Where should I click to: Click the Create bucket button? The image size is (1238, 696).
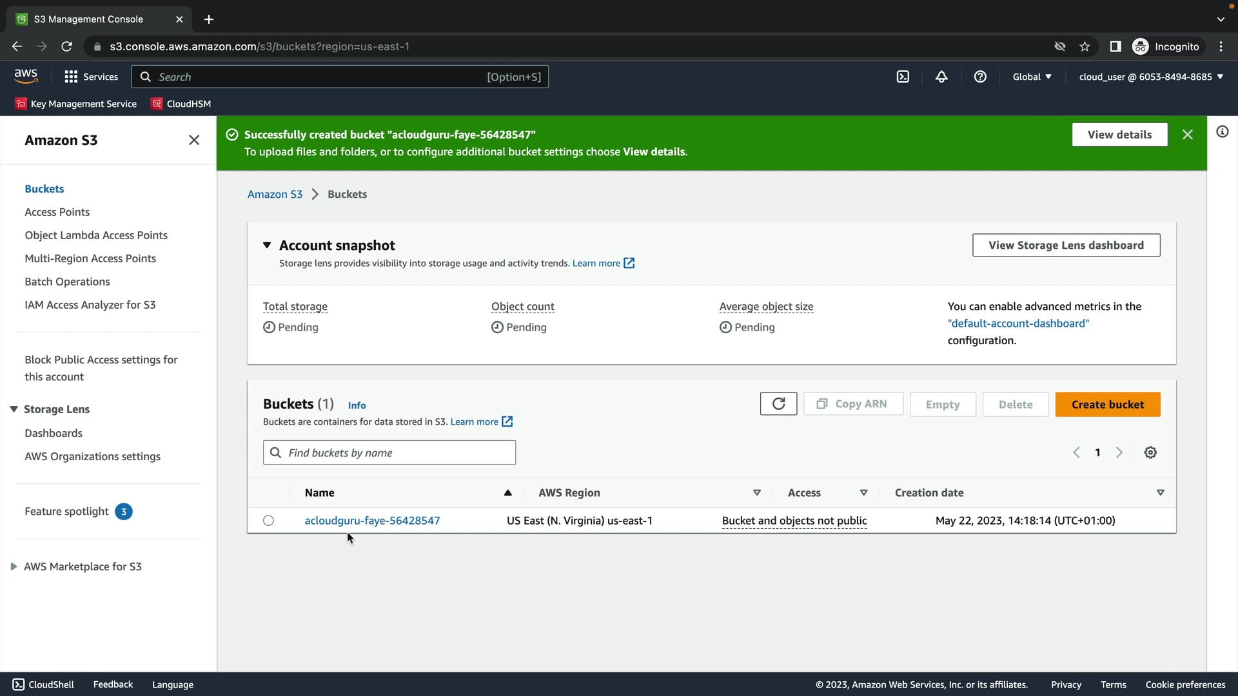[1107, 404]
